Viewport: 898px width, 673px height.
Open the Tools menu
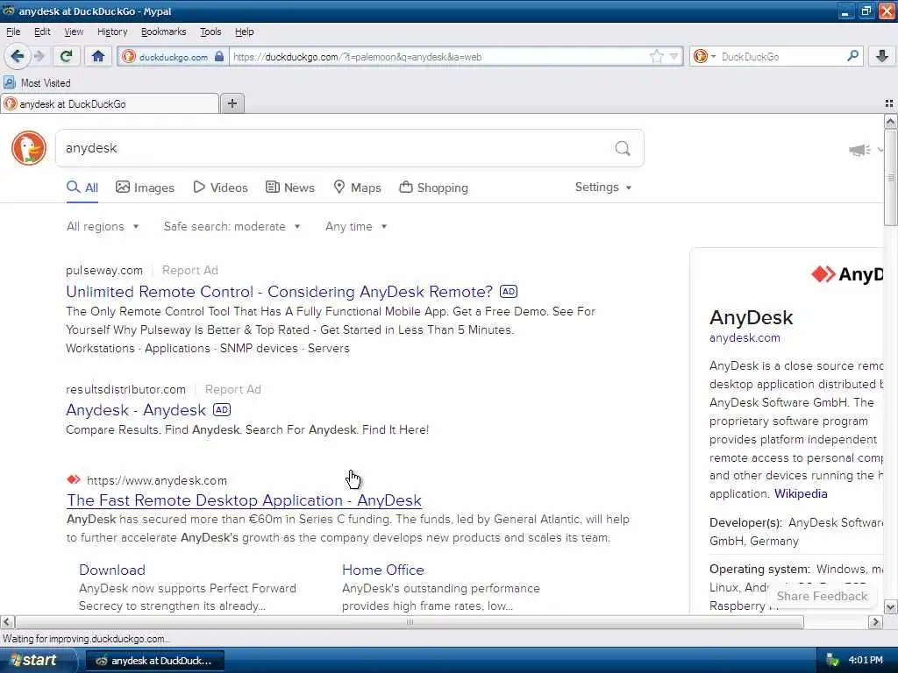(x=210, y=32)
